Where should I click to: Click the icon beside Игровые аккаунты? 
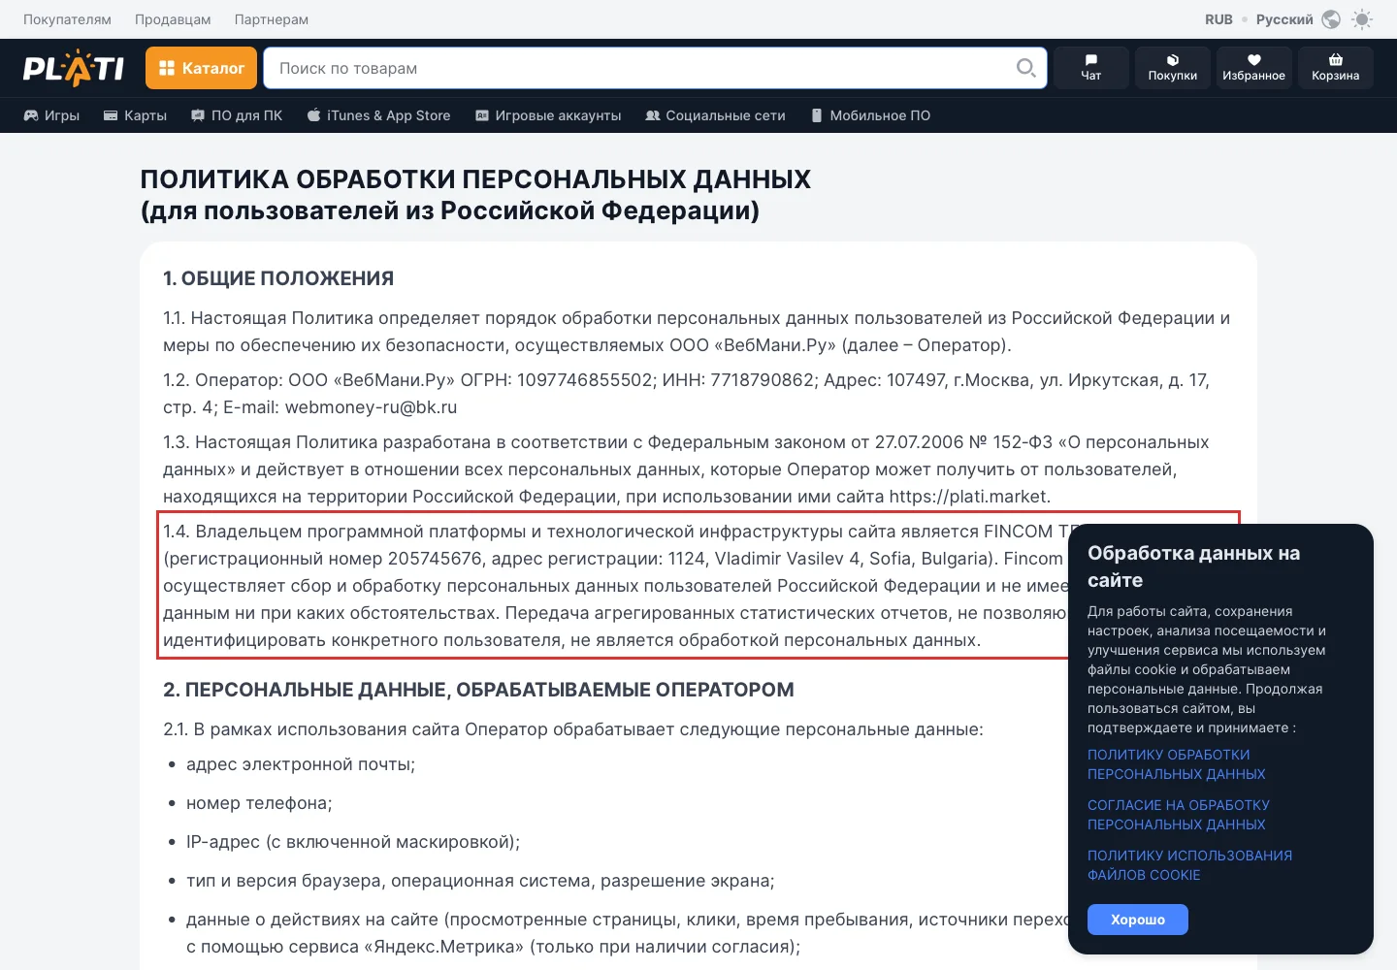[482, 115]
